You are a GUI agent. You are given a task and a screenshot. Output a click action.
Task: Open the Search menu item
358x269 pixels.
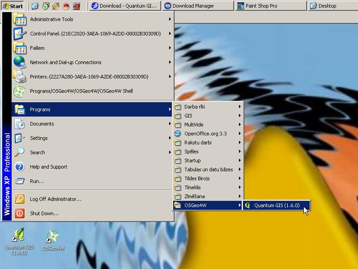pyautogui.click(x=92, y=152)
